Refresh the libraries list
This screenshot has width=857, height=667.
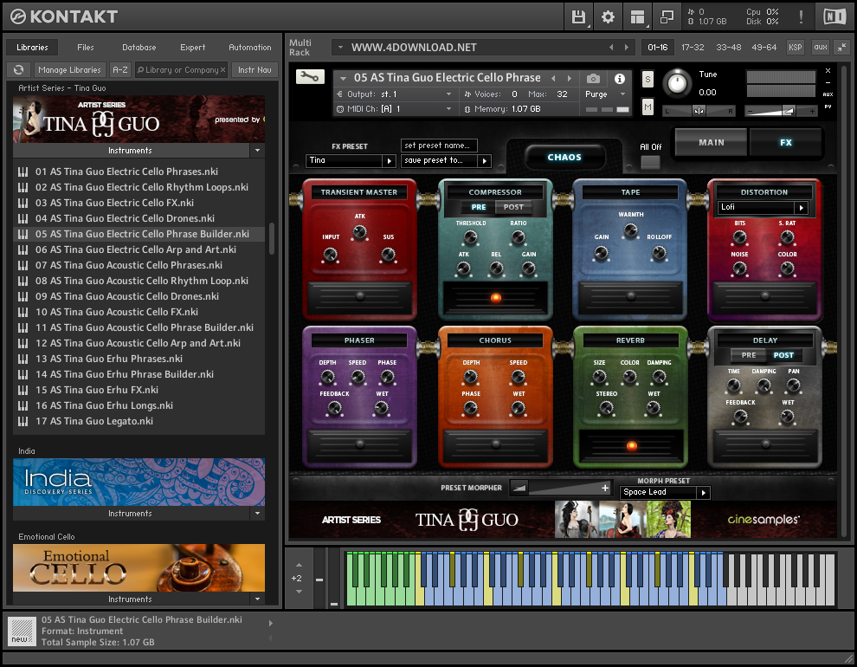(18, 70)
